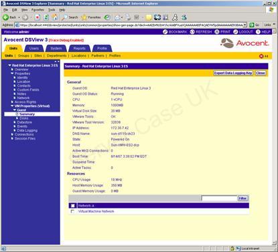This screenshot has width=278, height=252.
Task: Switch to the Reports tab
Action: pyautogui.click(x=80, y=48)
